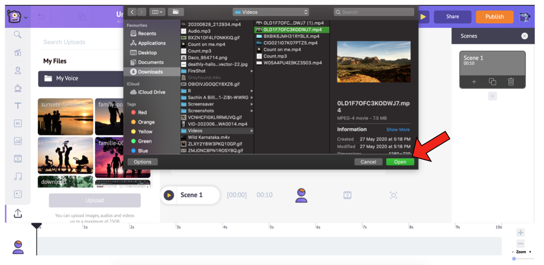Select Downloads in Favourites sidebar
The height and width of the screenshot is (265, 544).
(x=150, y=72)
